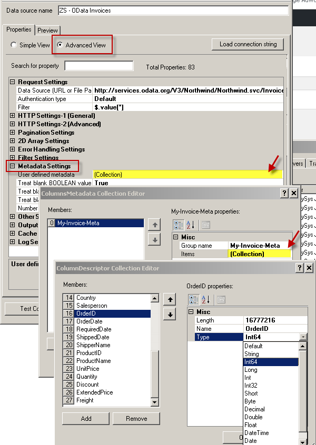Click Property Pages icon in ColumnDescriptor editor
Screen dimensions: 316x445
[x=221, y=299]
